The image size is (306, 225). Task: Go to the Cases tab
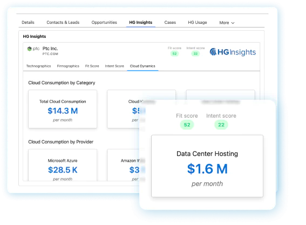coord(170,22)
